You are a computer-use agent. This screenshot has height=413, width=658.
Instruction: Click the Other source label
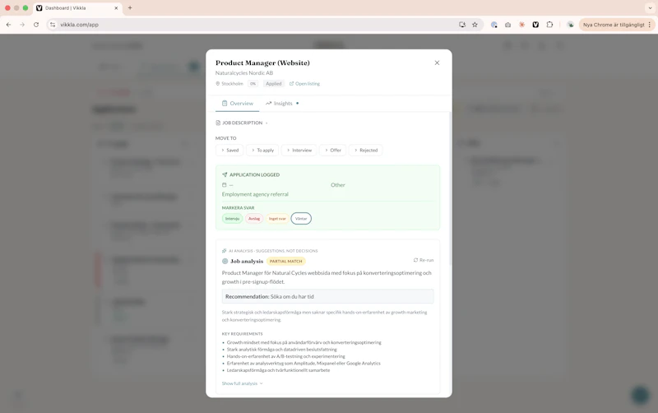click(338, 184)
